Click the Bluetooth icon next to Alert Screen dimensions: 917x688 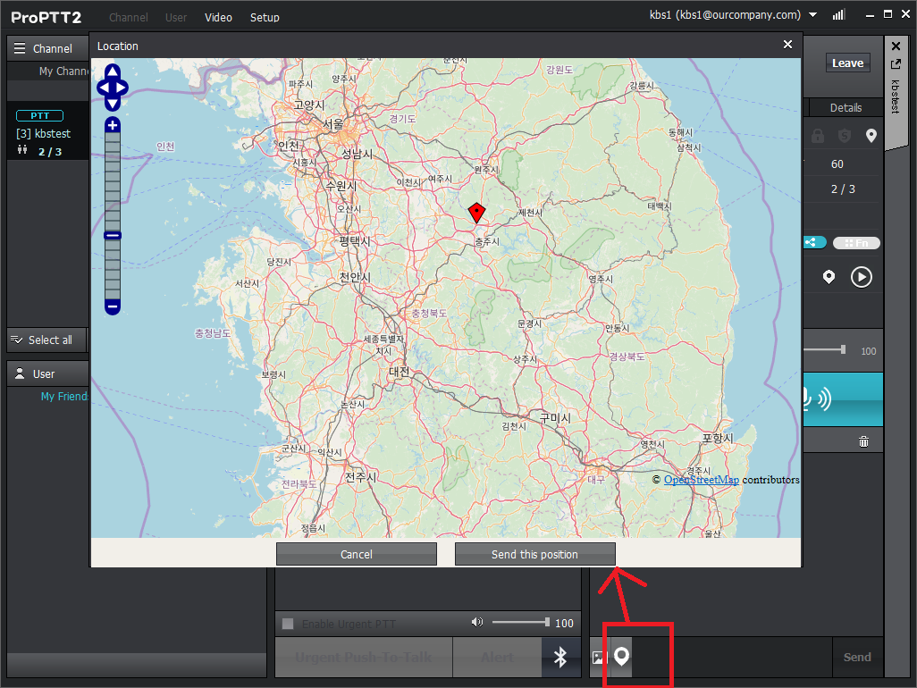pos(560,658)
